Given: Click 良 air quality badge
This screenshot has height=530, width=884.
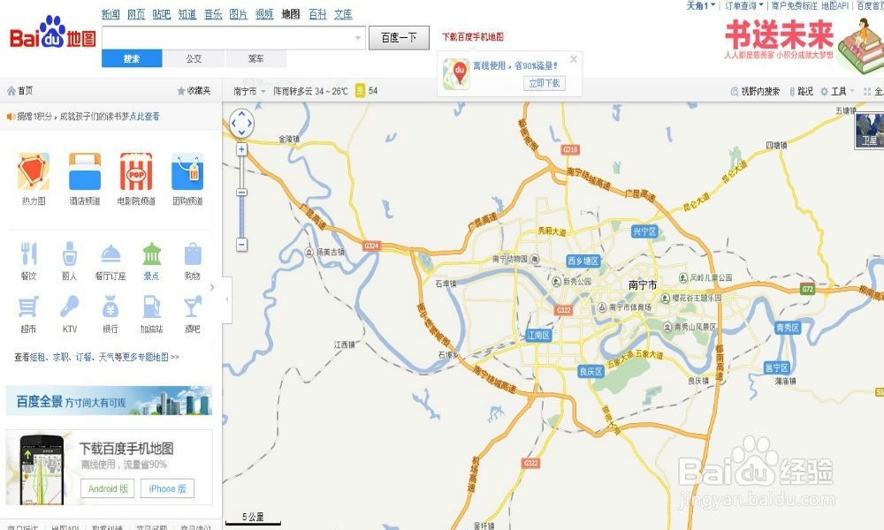Looking at the screenshot, I should [x=361, y=91].
